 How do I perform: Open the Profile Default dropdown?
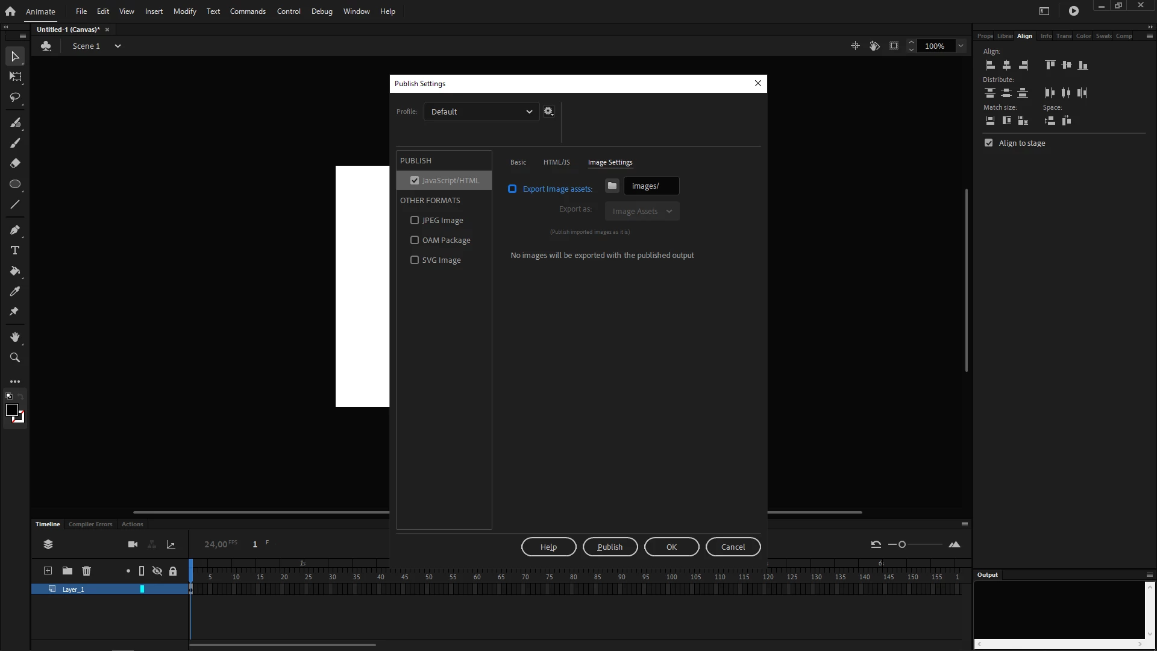tap(480, 112)
